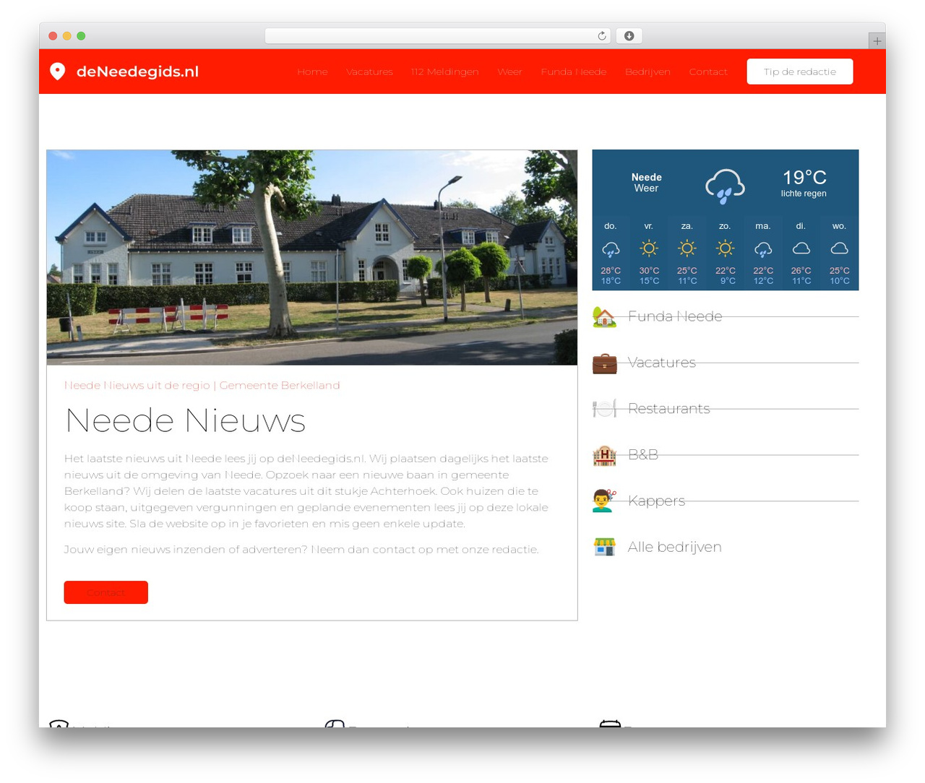Click the hotel icon beside B&B
The image size is (925, 783).
604,455
